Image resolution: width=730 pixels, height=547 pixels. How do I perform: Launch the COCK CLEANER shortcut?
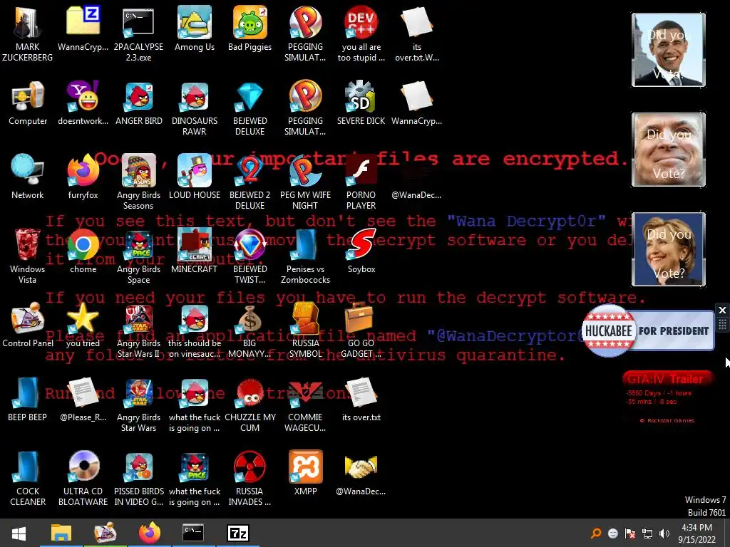pyautogui.click(x=28, y=478)
